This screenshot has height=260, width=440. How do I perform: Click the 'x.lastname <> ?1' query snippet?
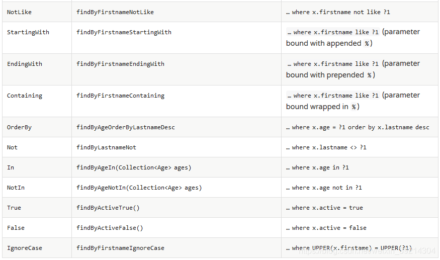pyautogui.click(x=340, y=147)
